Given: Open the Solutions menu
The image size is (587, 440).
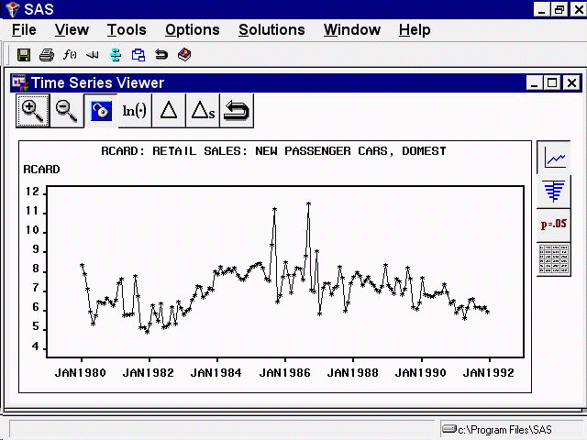Looking at the screenshot, I should [x=271, y=29].
